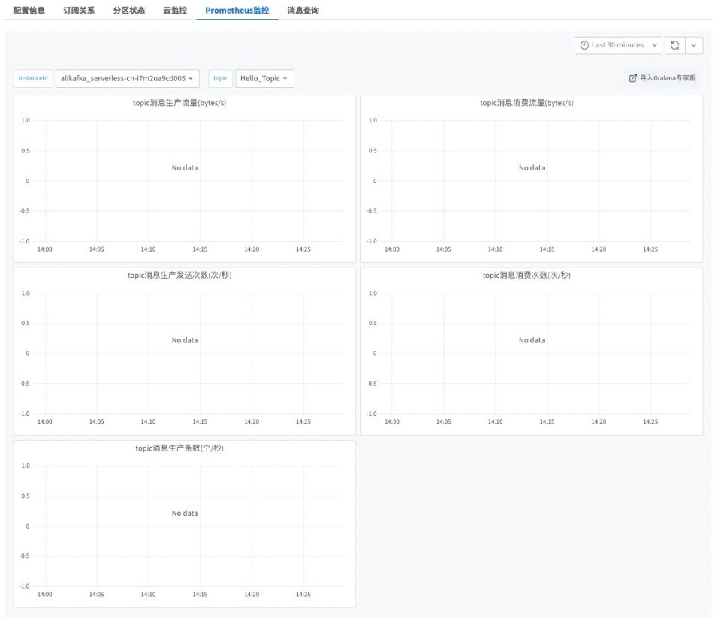
Task: Click the refresh dashboard icon
Action: click(x=674, y=45)
